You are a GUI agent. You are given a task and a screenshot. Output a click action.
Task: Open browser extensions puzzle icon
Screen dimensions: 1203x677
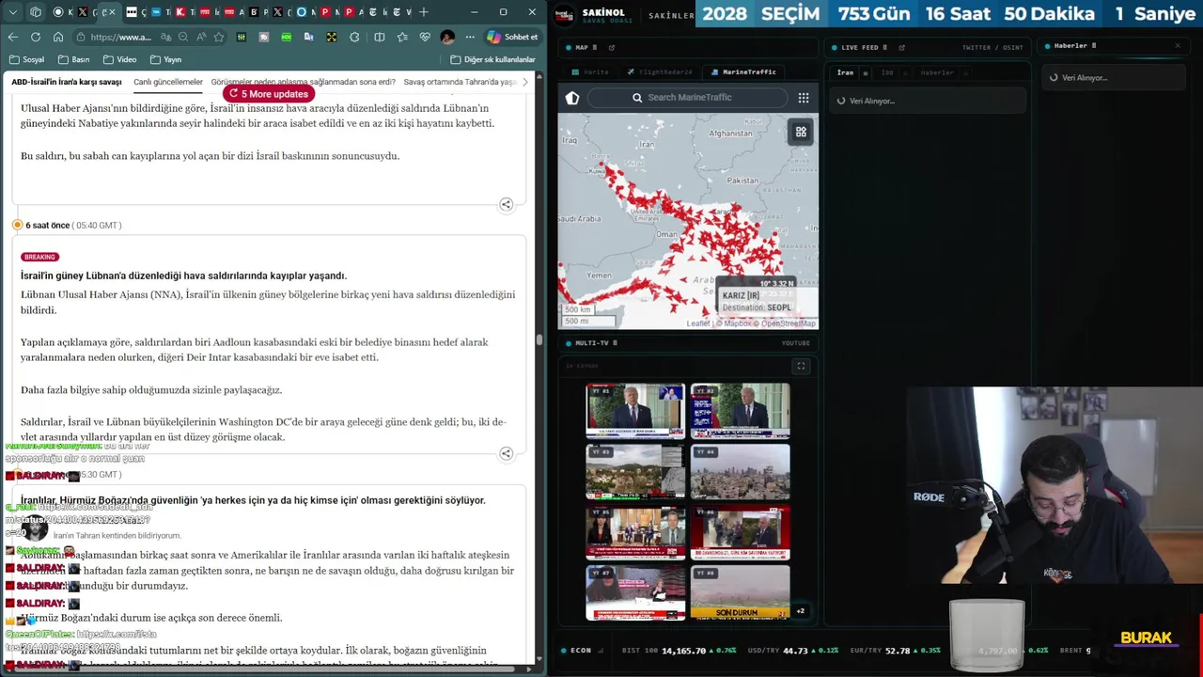pyautogui.click(x=354, y=37)
